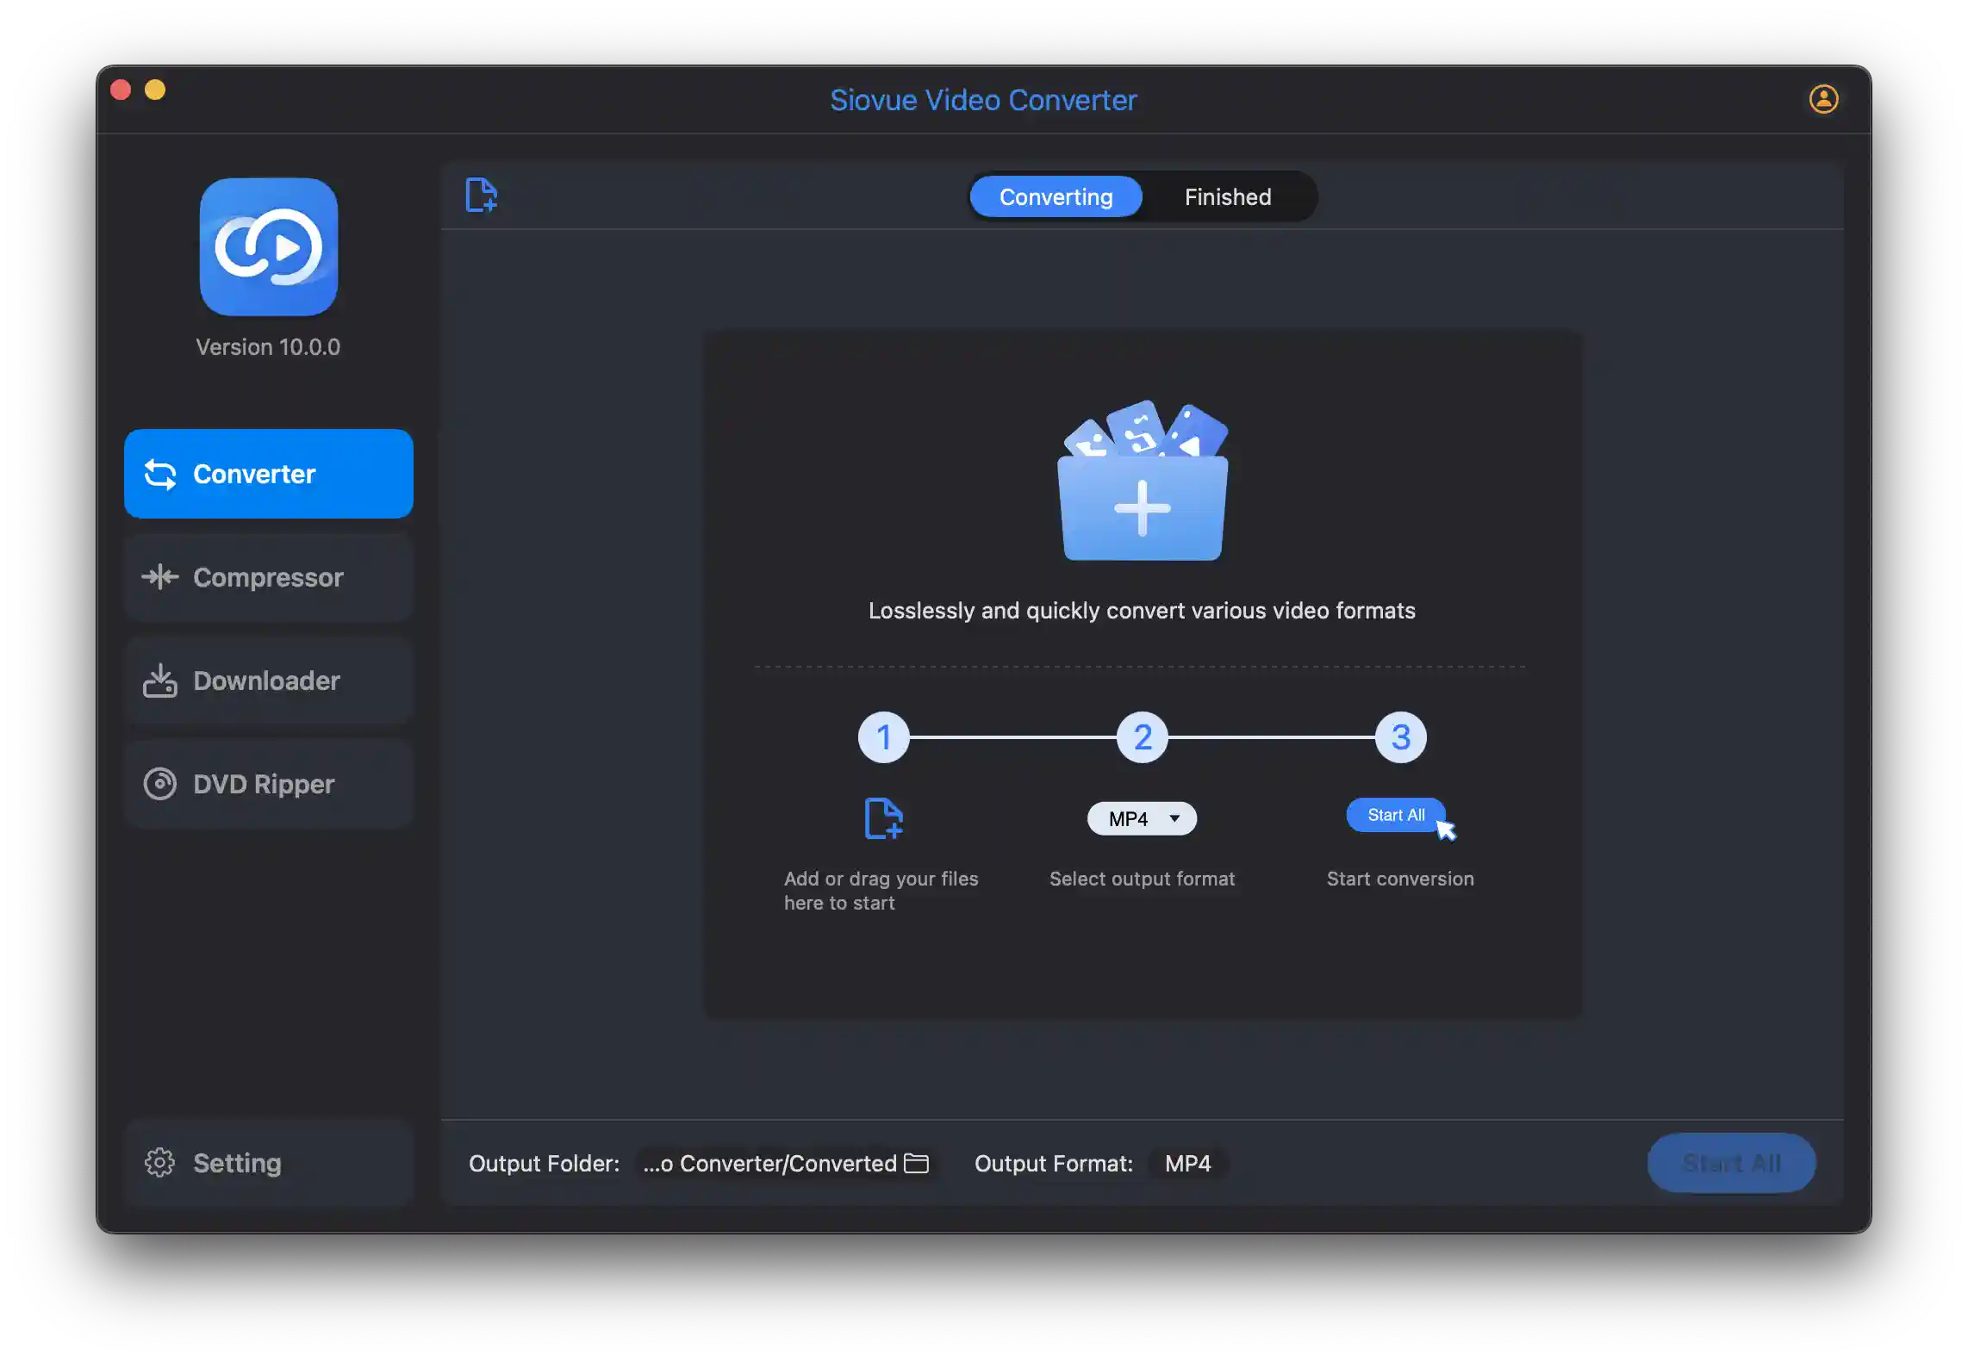Viewport: 1968px width, 1361px height.
Task: Select the DVD Ripper tool
Action: [268, 784]
